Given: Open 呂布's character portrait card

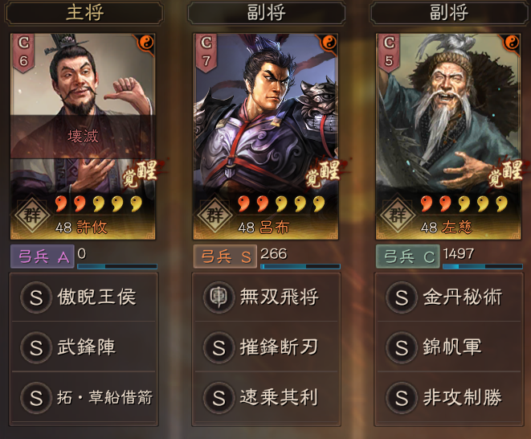Looking at the screenshot, I should 266,136.
